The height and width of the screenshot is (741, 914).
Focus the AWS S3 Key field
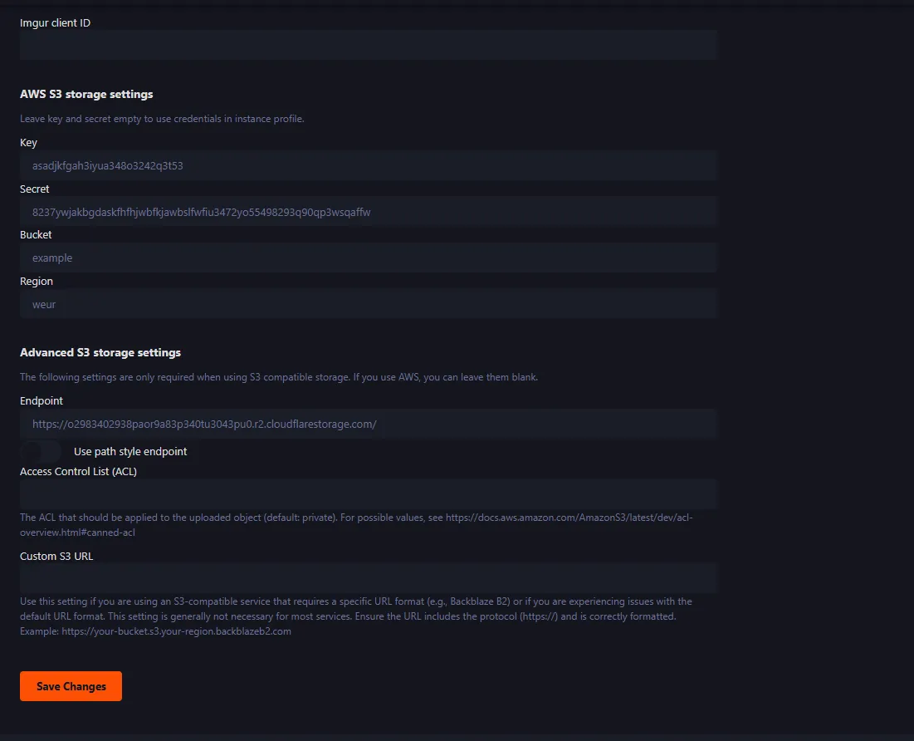click(368, 165)
